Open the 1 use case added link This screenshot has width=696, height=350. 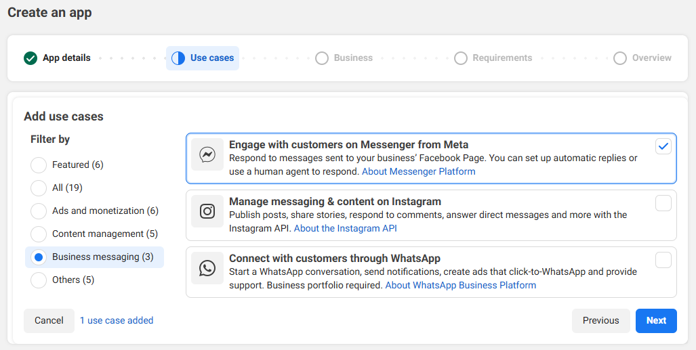117,321
